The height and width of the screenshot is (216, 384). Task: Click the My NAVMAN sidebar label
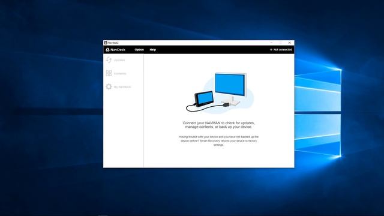pos(122,87)
